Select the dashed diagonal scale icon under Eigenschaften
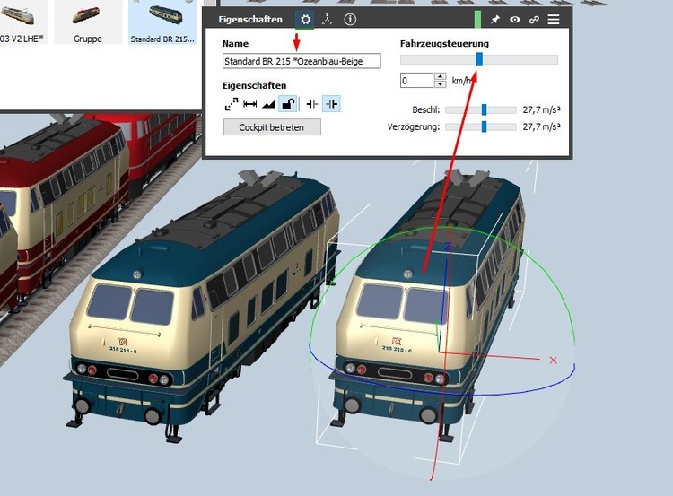 coord(232,104)
